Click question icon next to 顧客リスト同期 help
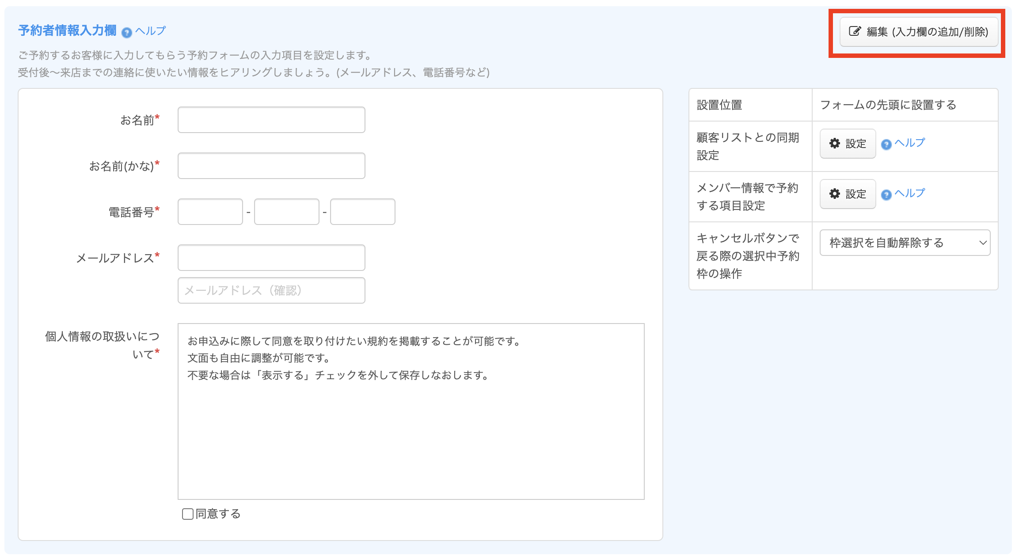Viewport: 1019px width, 556px height. (x=886, y=145)
